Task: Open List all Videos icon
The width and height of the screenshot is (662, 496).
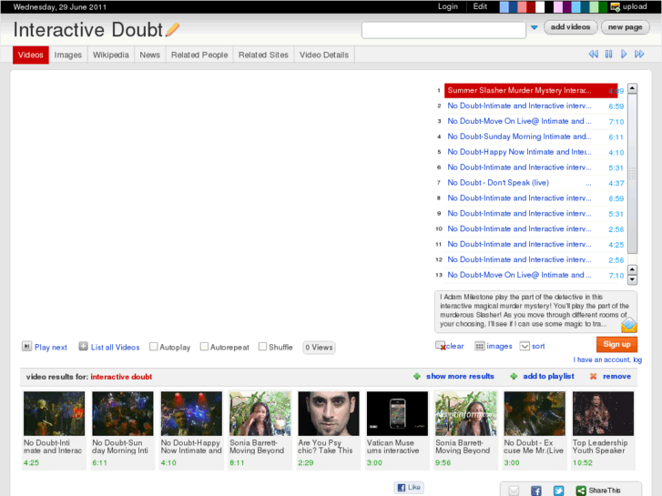Action: coord(84,347)
